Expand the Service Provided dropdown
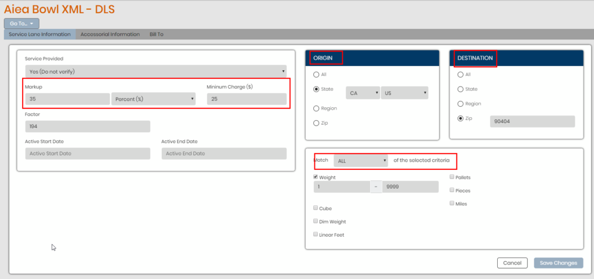594x279 pixels. tap(155, 71)
